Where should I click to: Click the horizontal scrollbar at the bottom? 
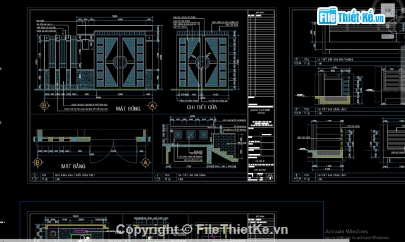[x=175, y=241]
